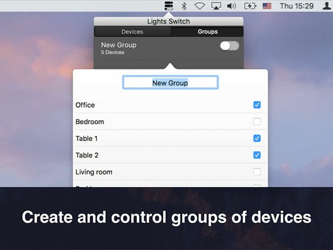Open the Lights Switch menu bar icon
Screen dimensions: 333x250
click(169, 6)
